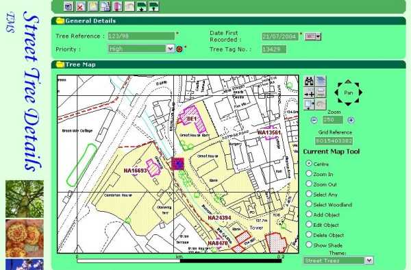Open the Date First Recorded calendar dropdown

click(313, 36)
